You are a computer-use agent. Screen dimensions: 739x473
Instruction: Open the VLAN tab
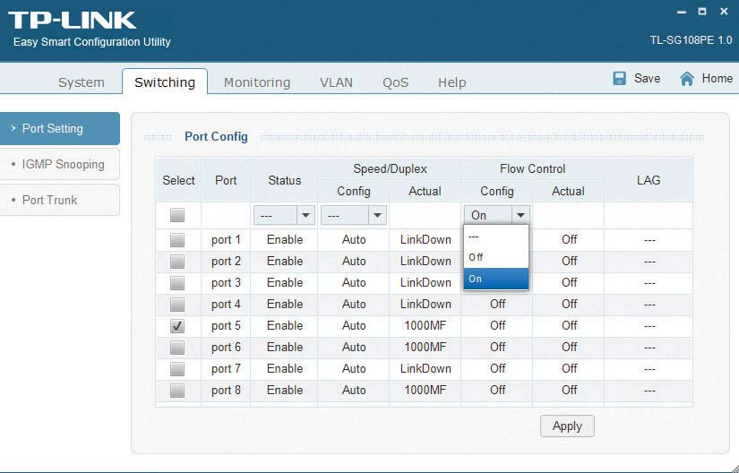(x=336, y=82)
